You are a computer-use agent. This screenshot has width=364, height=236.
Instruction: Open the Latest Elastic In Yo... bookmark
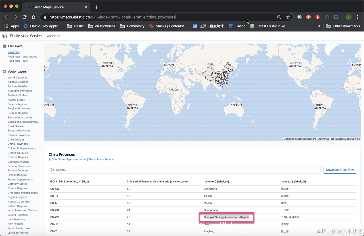(269, 26)
